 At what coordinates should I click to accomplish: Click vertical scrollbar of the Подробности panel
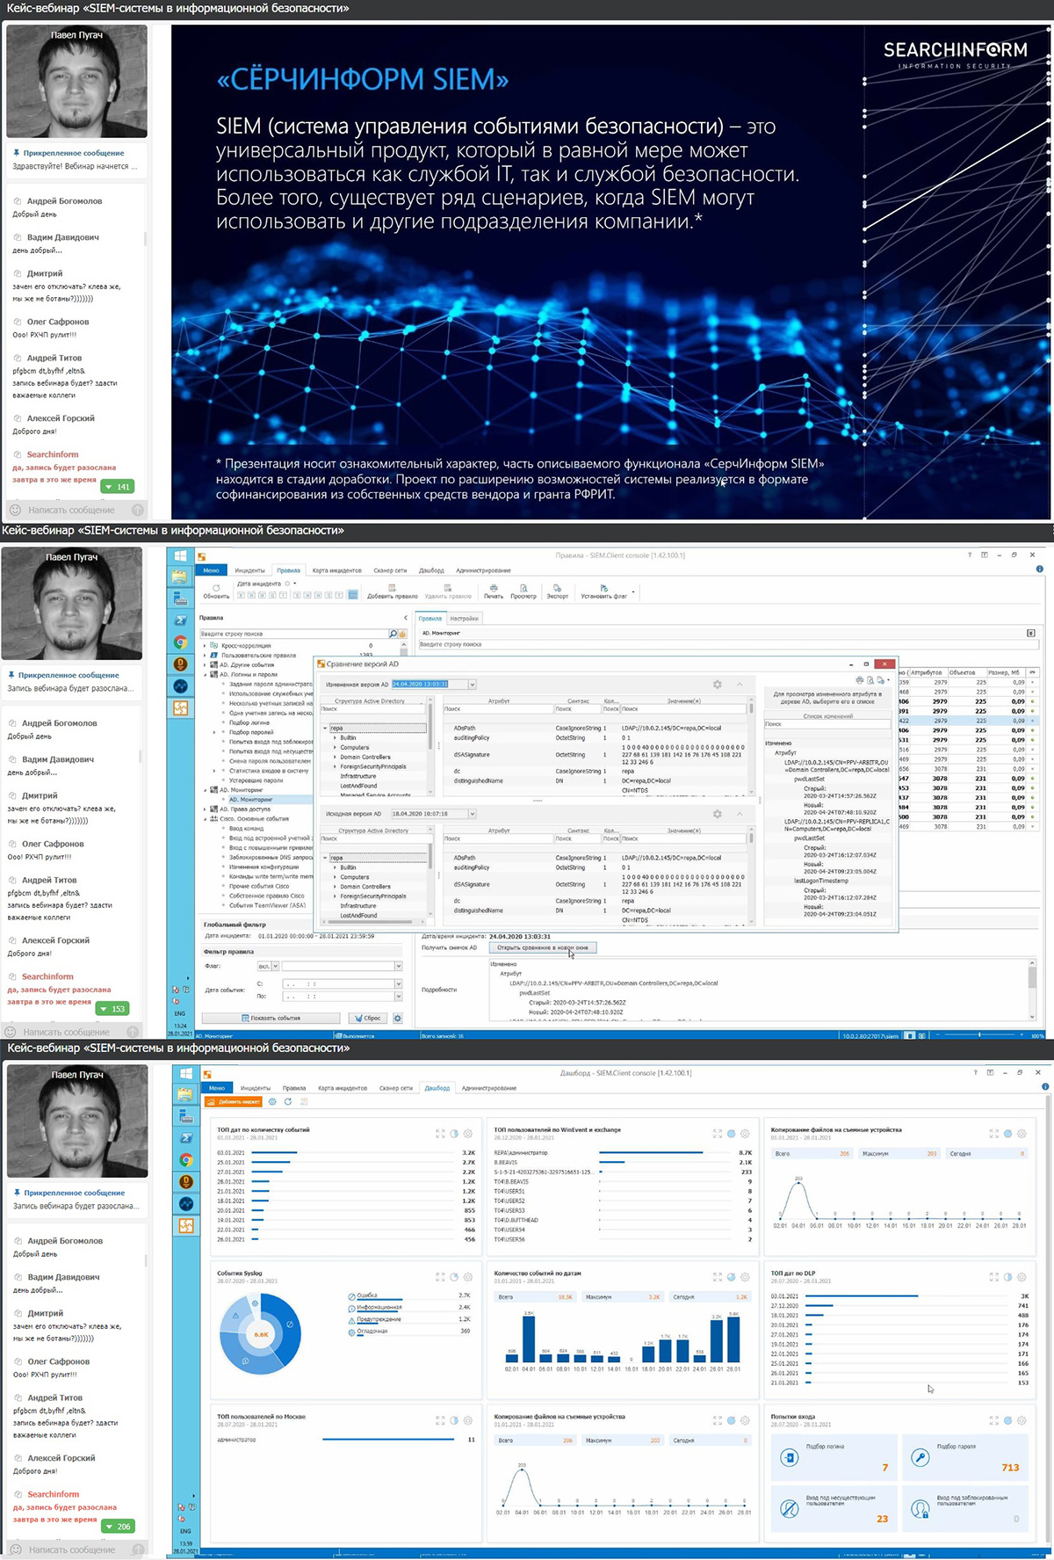(x=1033, y=989)
